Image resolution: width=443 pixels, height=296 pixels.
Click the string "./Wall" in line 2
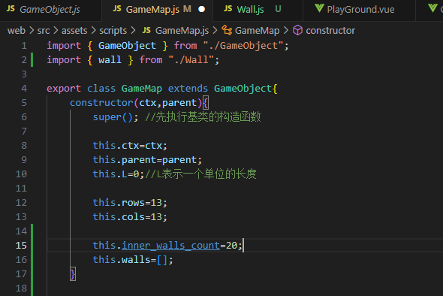(191, 60)
